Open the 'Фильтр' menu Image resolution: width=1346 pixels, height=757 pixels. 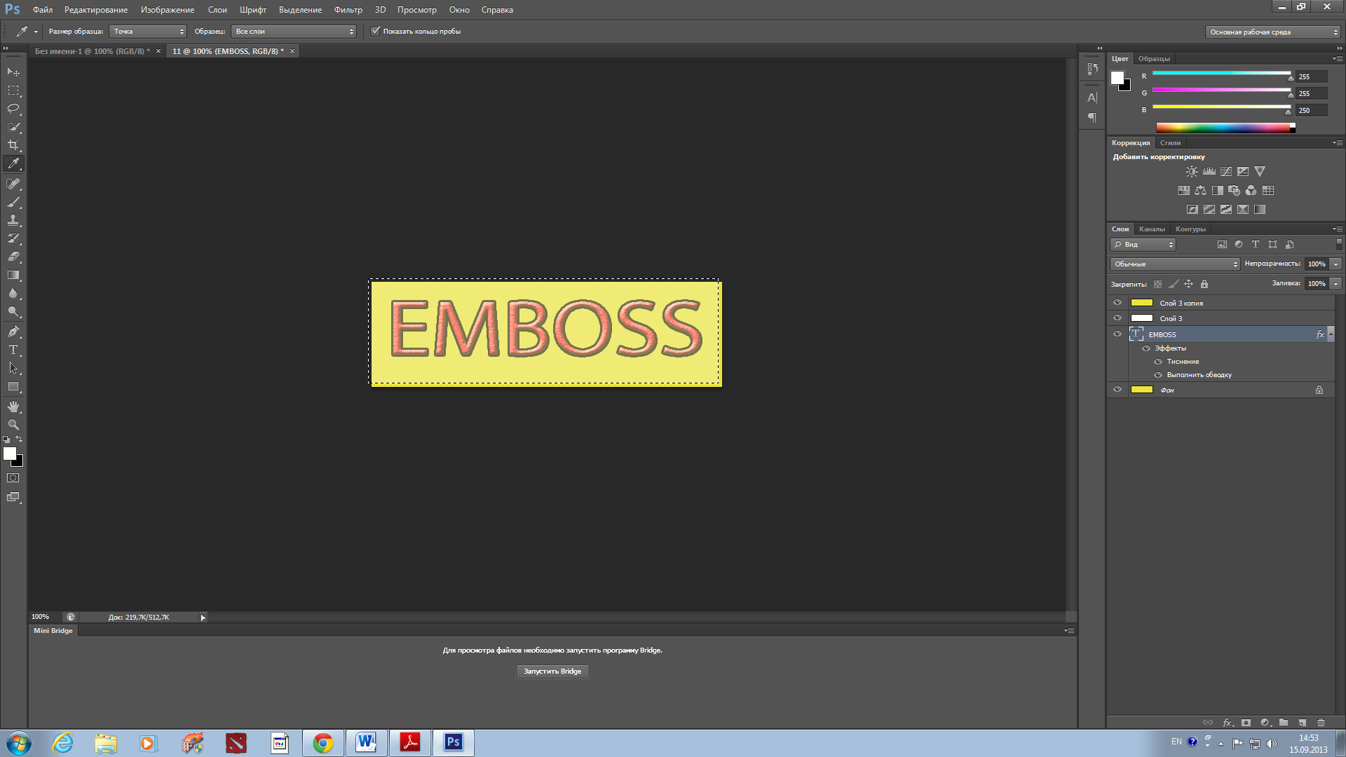(x=348, y=10)
